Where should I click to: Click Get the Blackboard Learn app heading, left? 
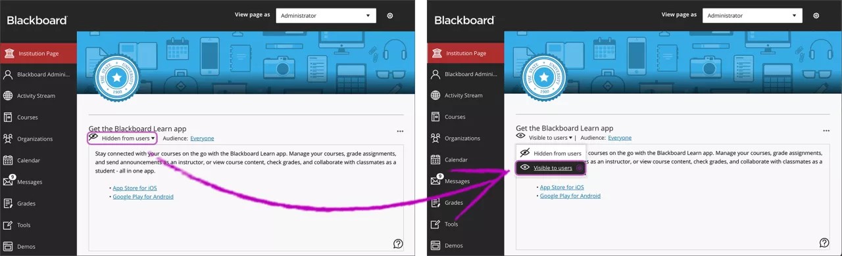point(137,129)
